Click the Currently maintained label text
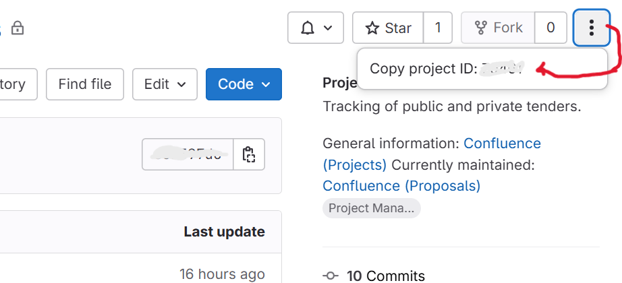Viewport: 622px width, 283px height. (x=463, y=164)
